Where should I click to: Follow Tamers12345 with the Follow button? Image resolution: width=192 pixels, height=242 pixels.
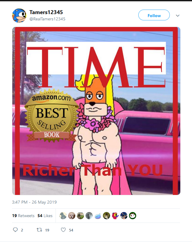coord(154,15)
